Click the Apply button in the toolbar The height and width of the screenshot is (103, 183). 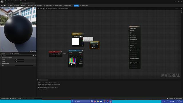tap(10, 5)
